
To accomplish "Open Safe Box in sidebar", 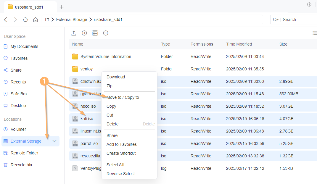I will tap(19, 94).
